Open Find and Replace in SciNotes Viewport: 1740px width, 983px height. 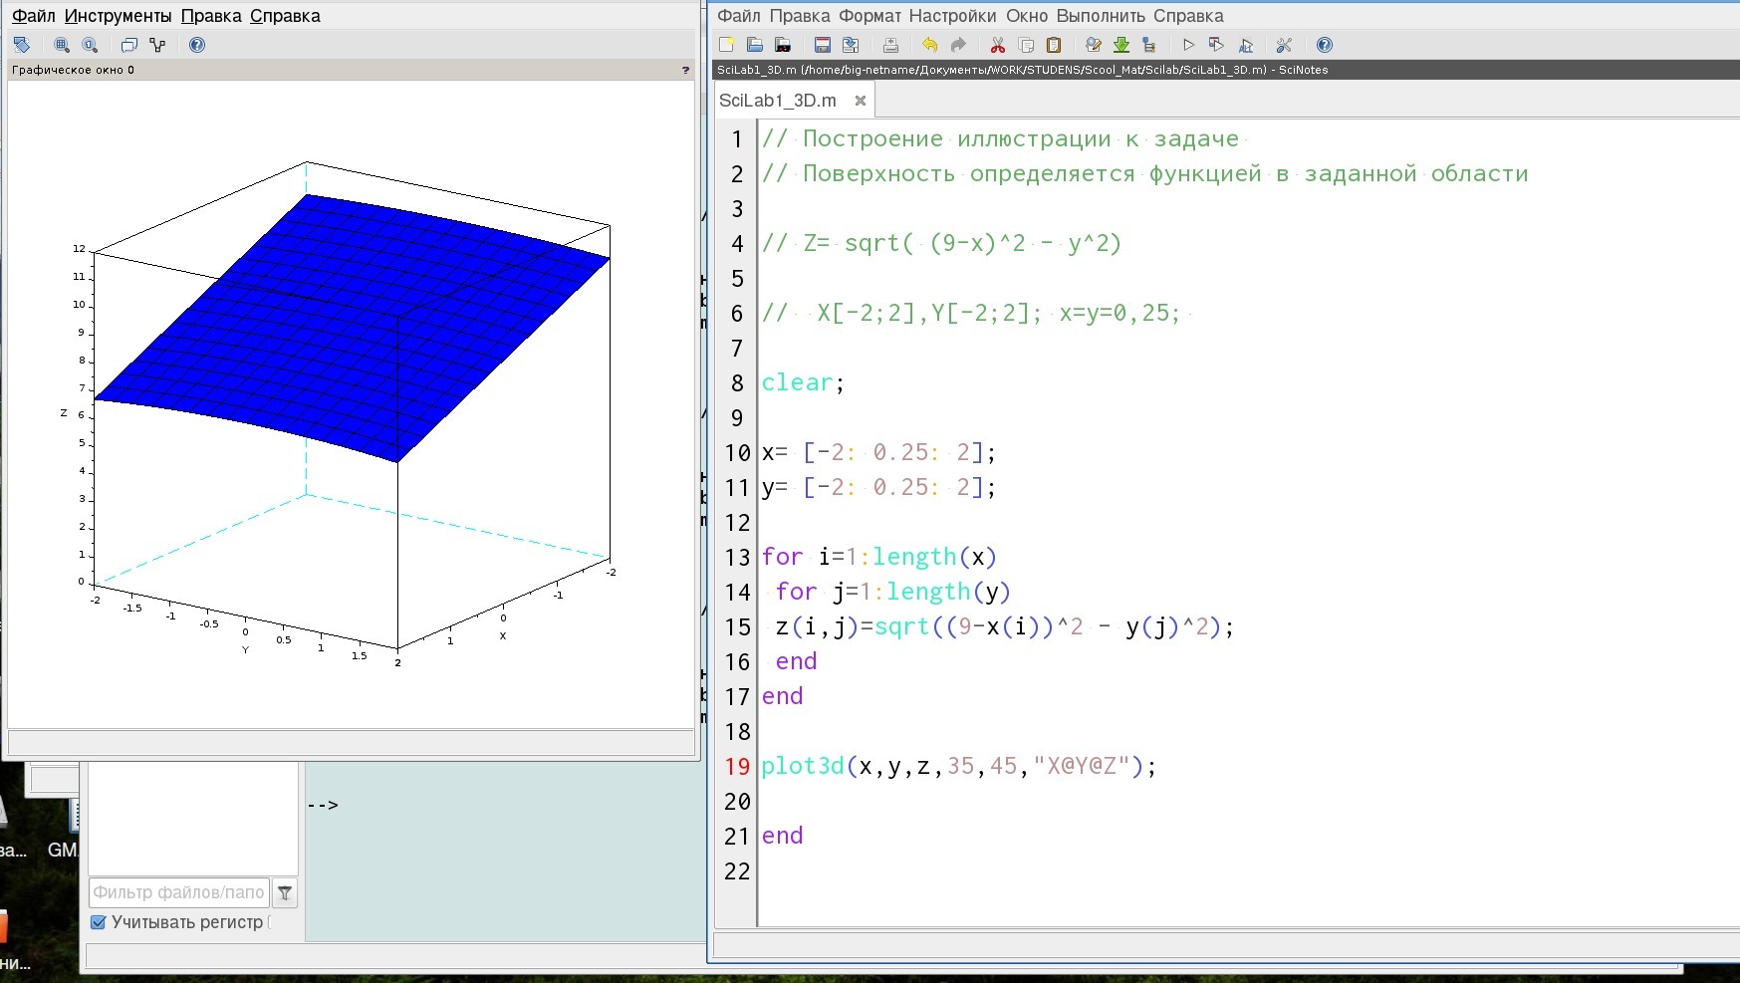(x=1094, y=45)
